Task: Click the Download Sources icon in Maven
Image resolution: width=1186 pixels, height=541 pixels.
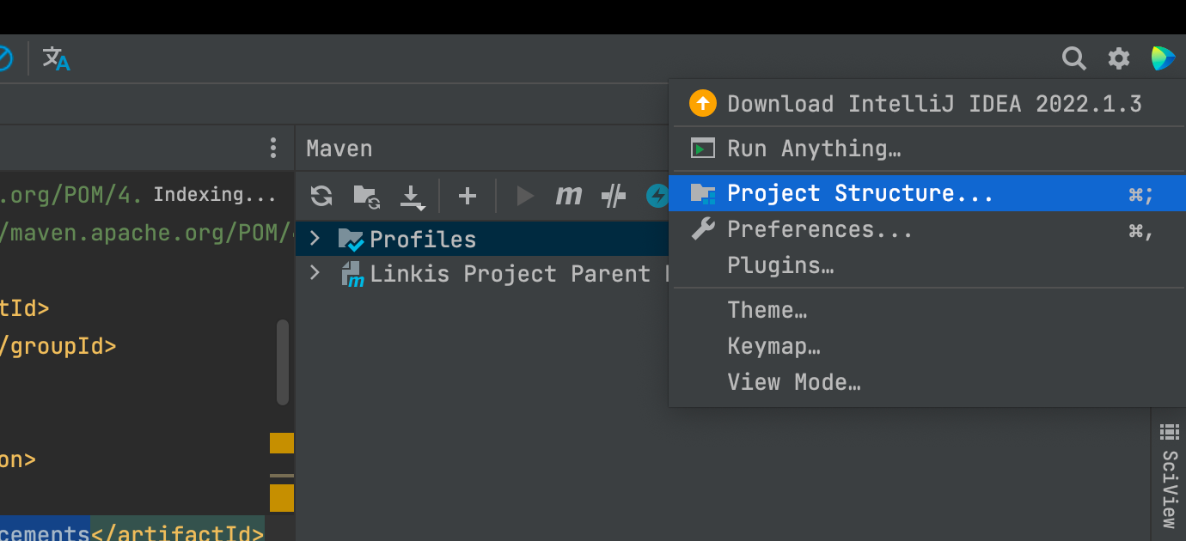Action: (x=412, y=197)
